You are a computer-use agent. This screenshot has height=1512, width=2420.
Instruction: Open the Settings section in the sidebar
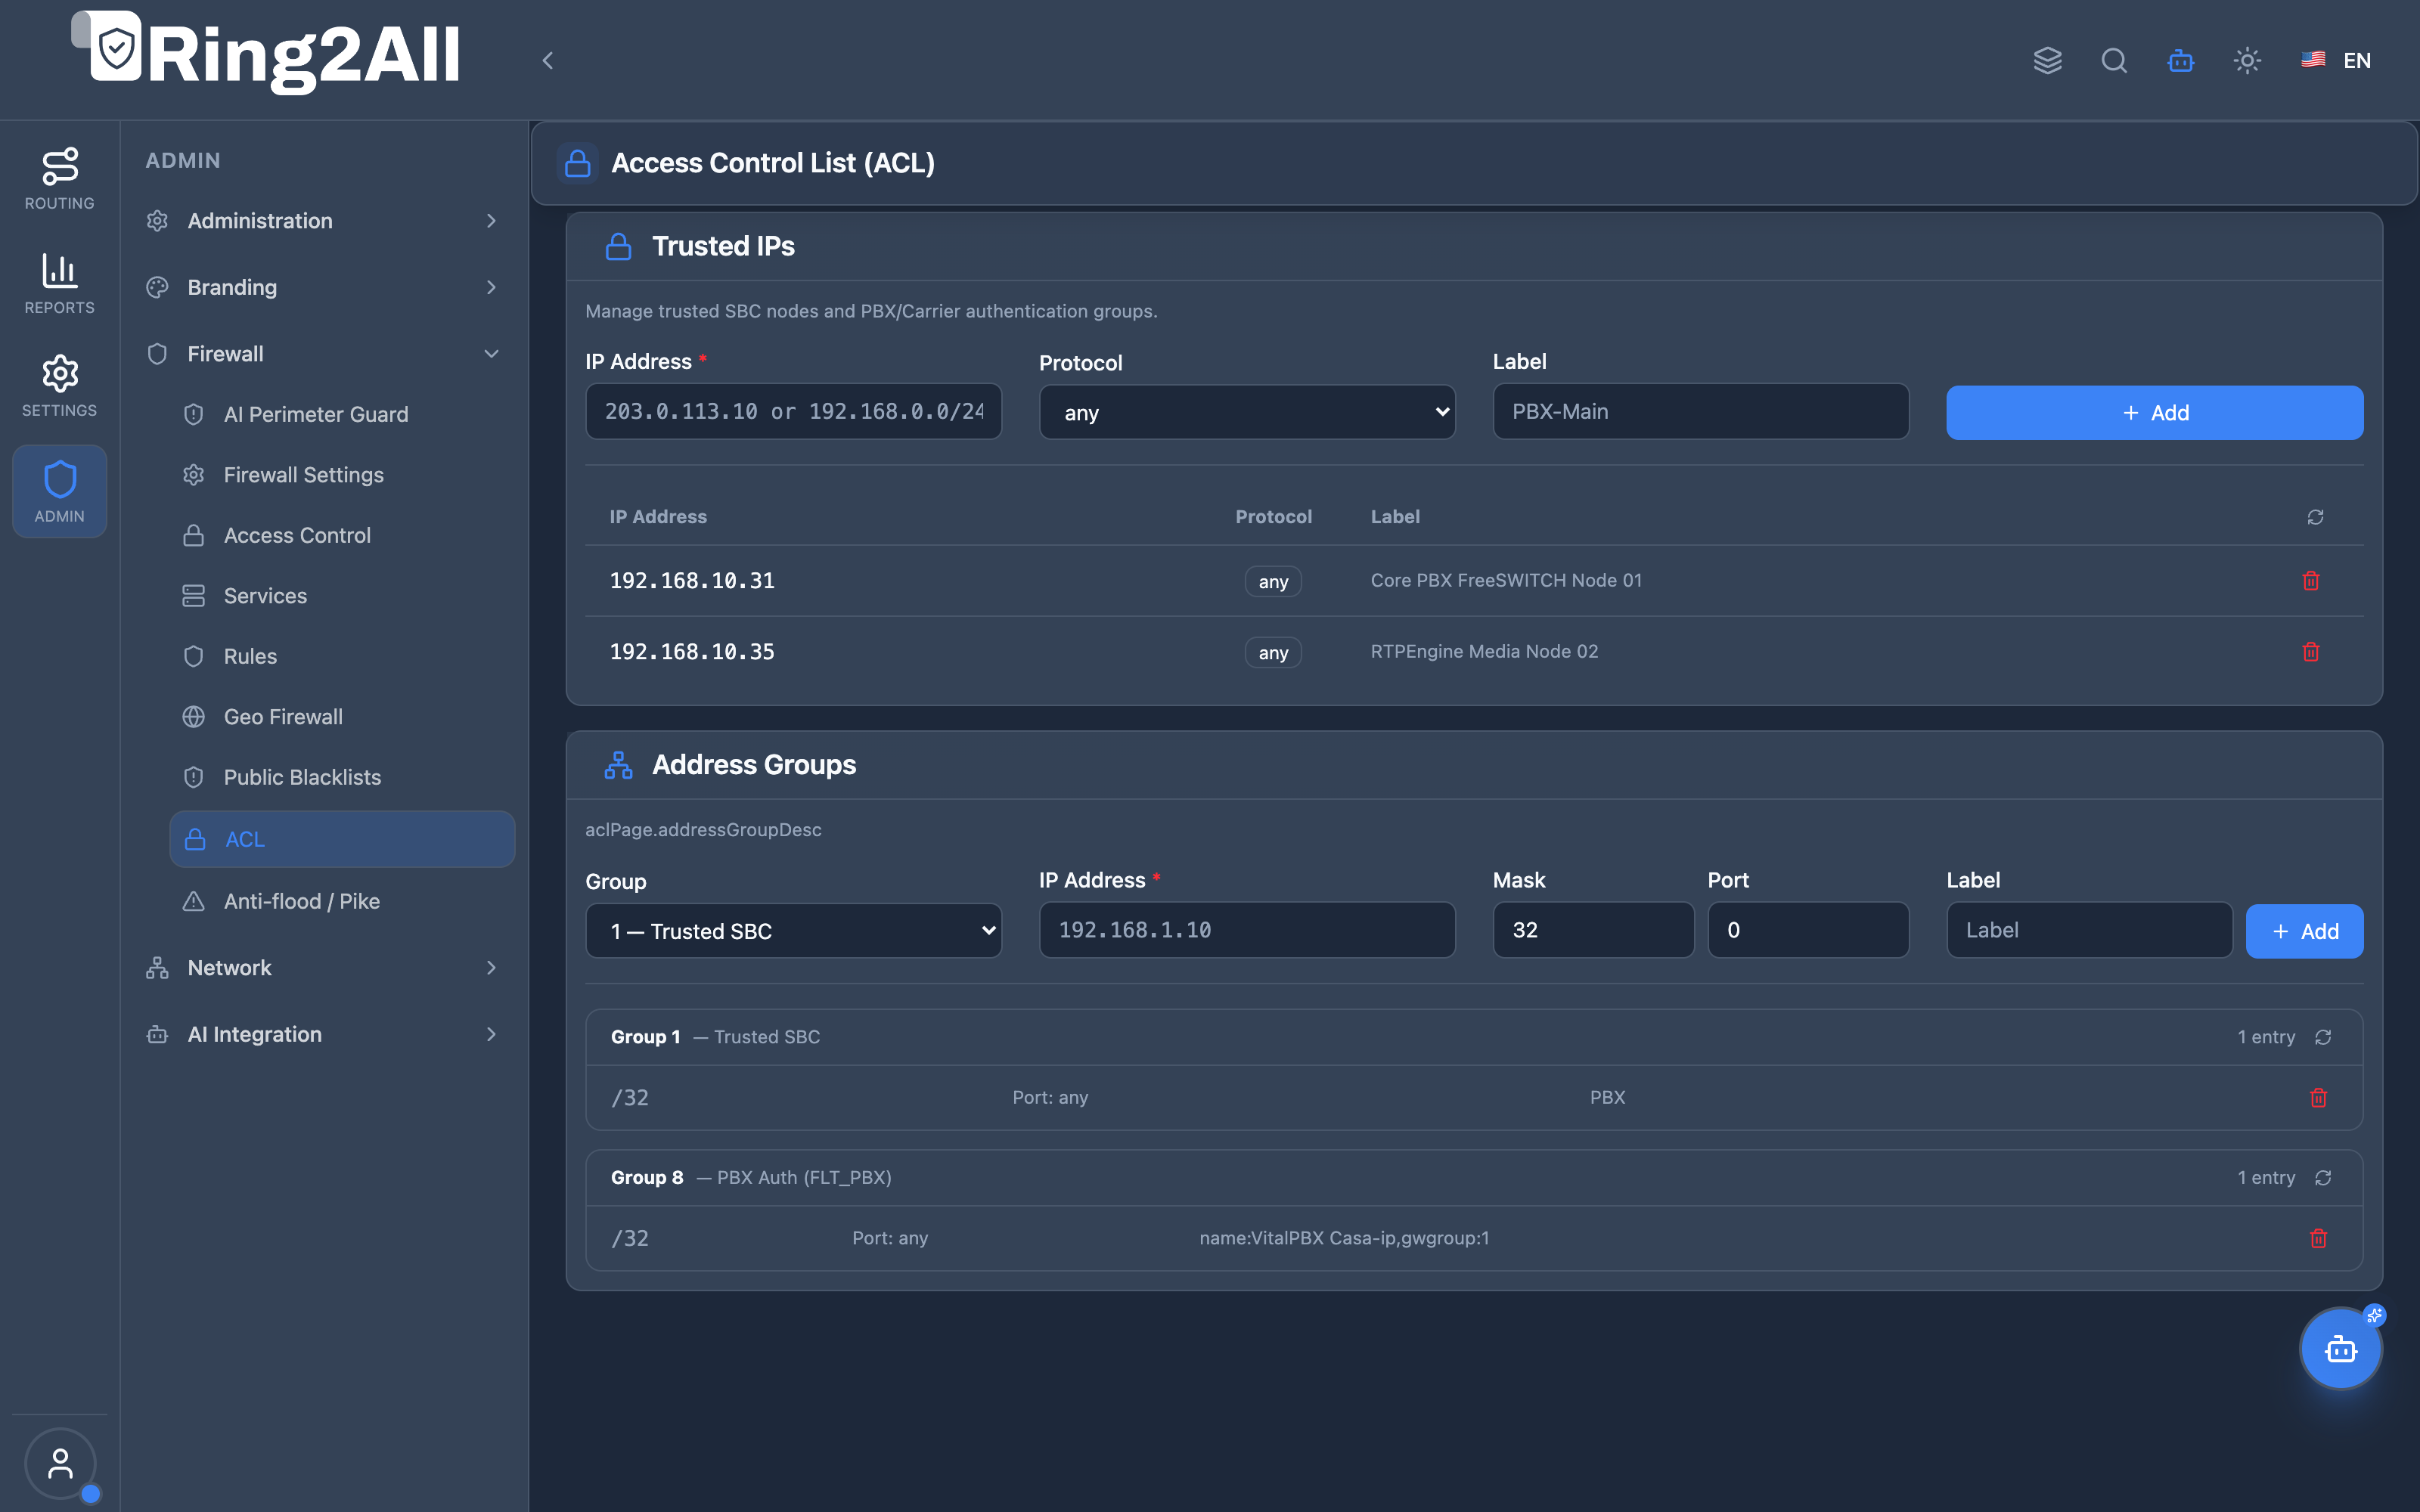(x=60, y=386)
